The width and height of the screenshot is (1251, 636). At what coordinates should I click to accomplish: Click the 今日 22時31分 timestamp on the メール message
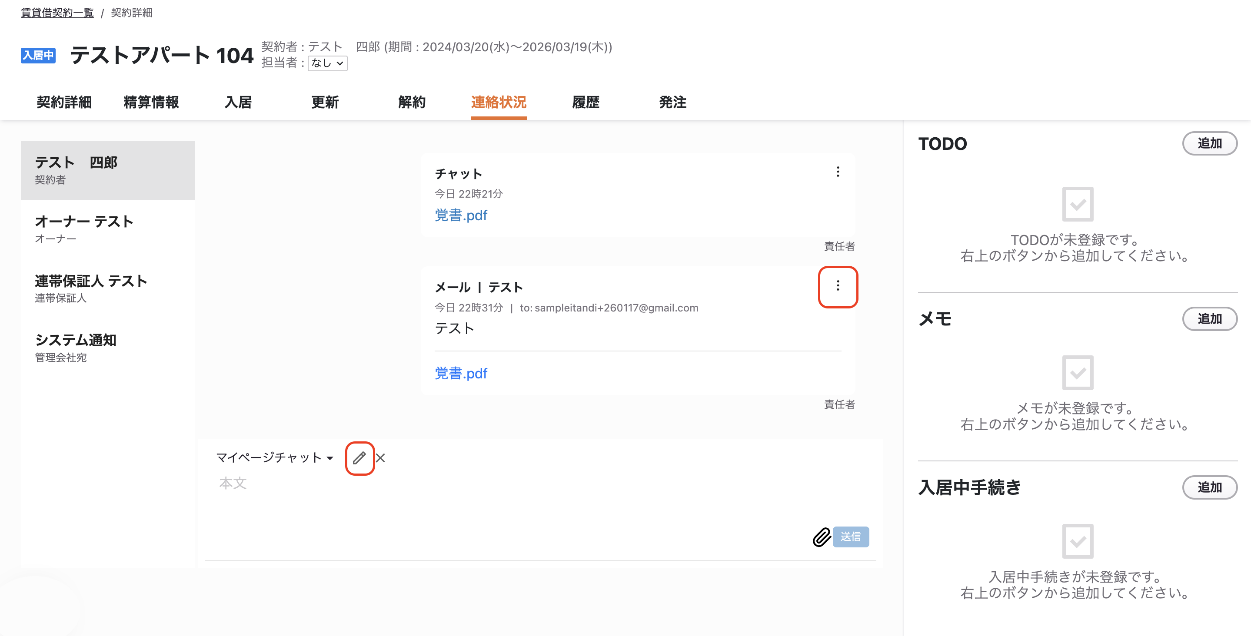[x=469, y=308]
